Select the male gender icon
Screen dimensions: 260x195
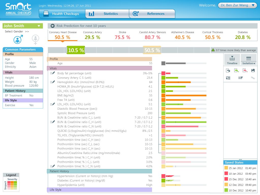18,39
